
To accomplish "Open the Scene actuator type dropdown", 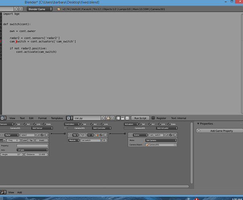I will pos(140,135).
